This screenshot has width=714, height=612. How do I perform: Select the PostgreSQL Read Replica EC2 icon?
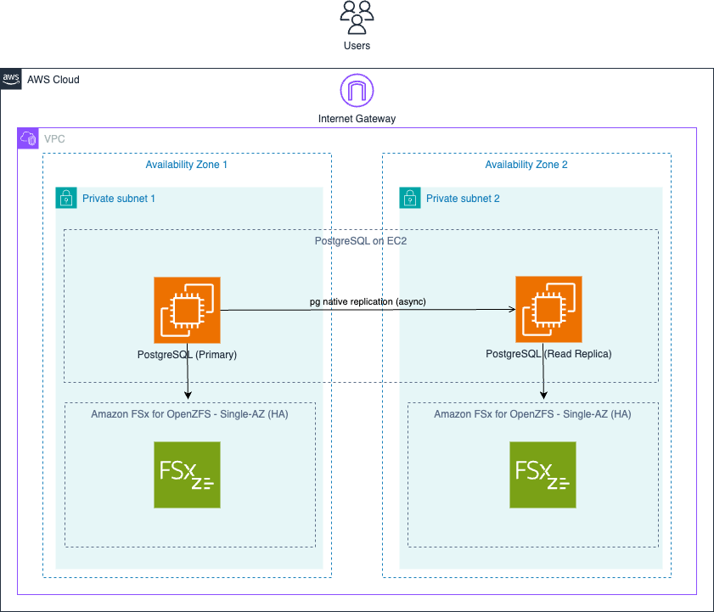pyautogui.click(x=548, y=309)
